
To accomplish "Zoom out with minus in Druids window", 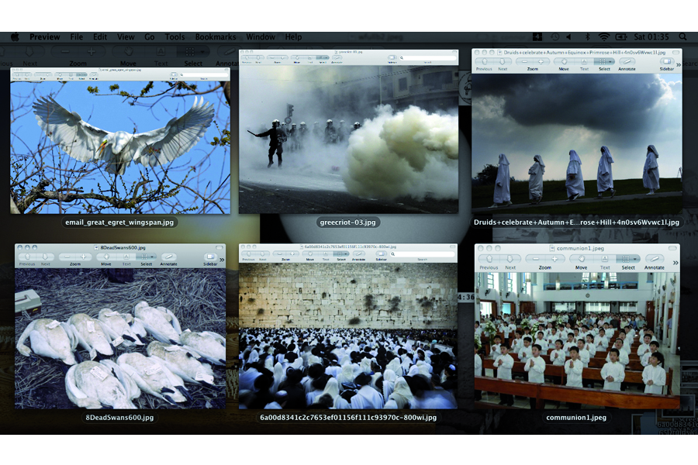I will click(524, 61).
